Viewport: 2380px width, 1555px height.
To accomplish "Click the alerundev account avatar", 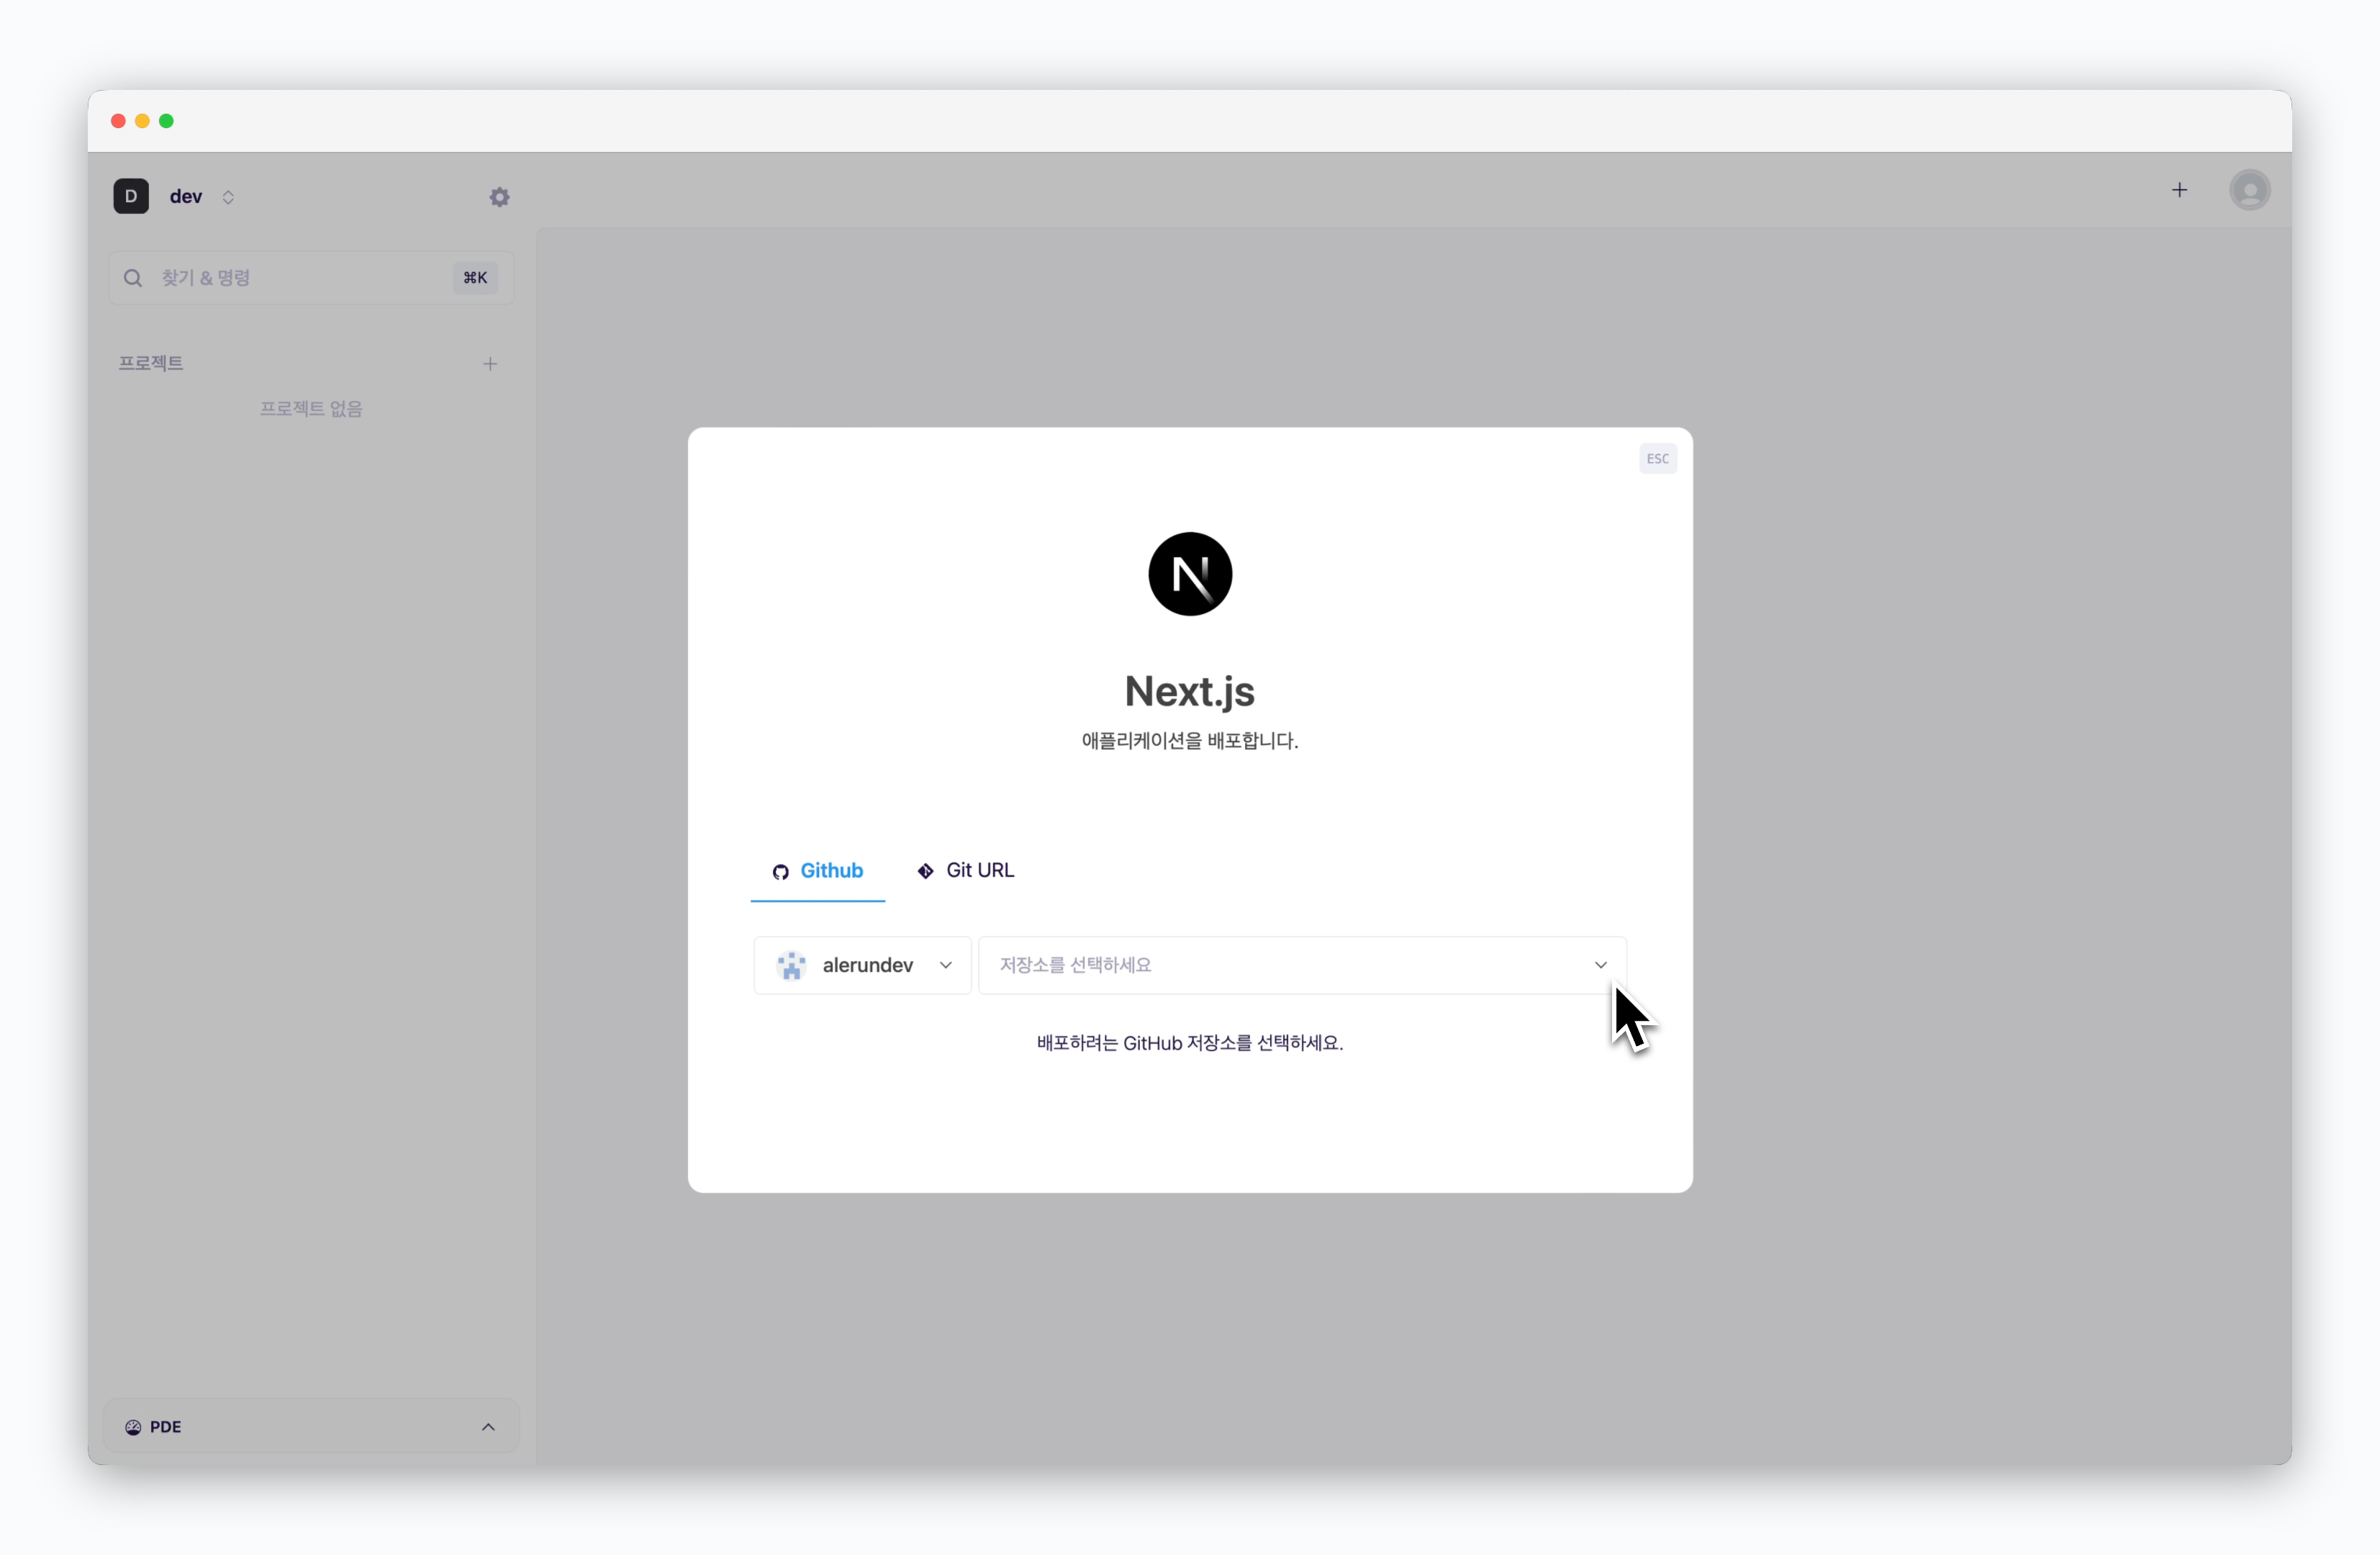I will pyautogui.click(x=791, y=965).
